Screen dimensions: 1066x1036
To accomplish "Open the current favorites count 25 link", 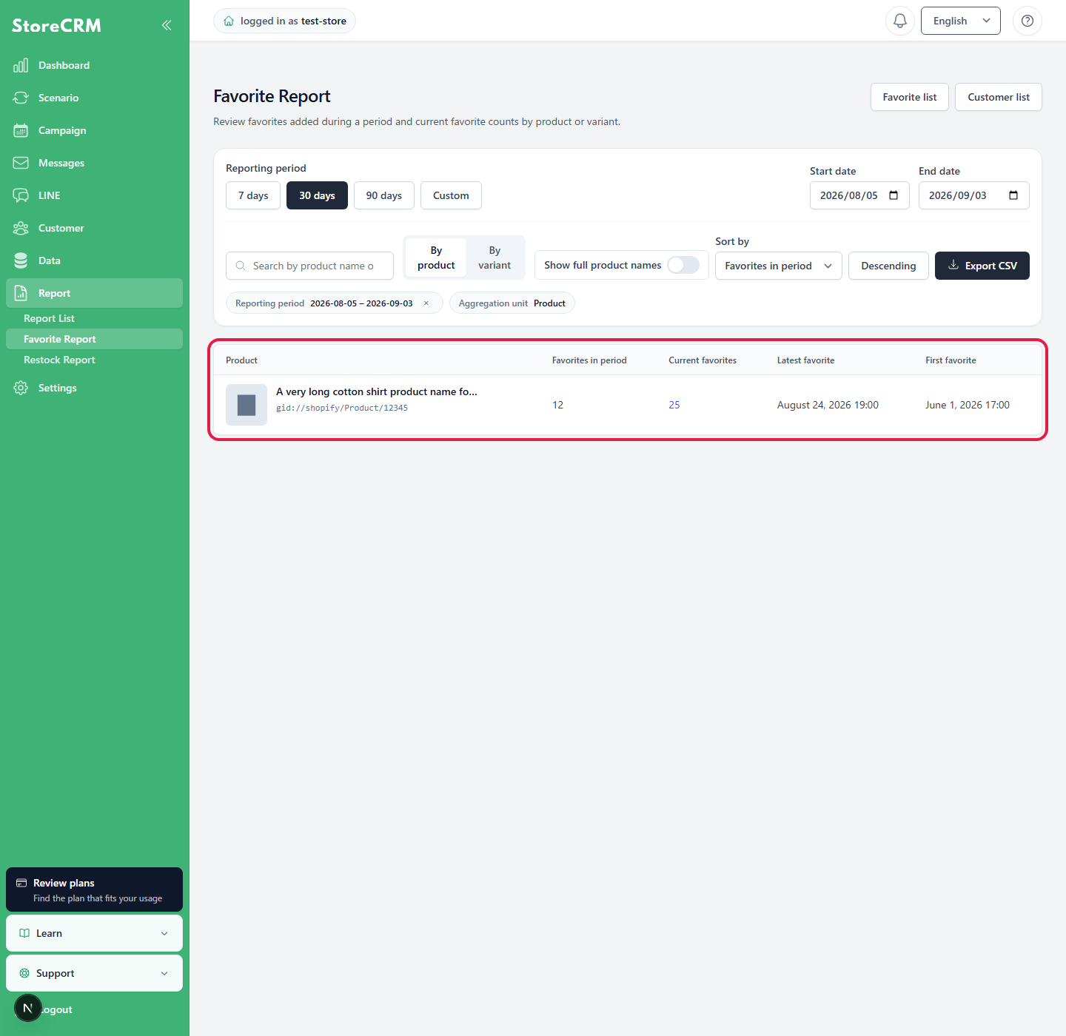I will (674, 405).
